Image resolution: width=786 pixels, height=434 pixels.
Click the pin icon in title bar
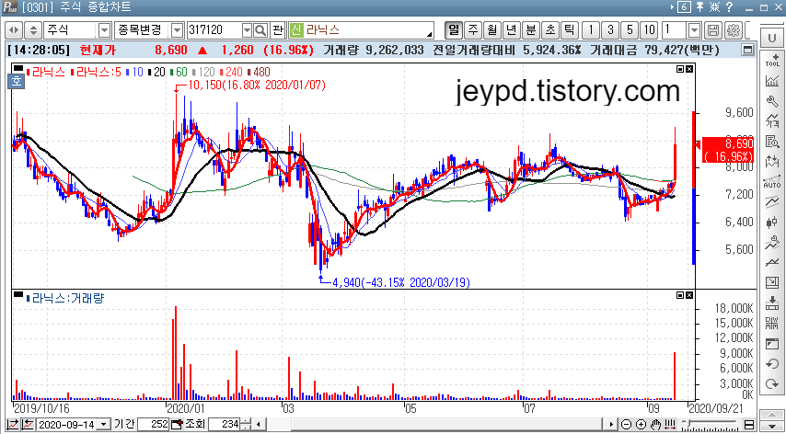point(699,7)
